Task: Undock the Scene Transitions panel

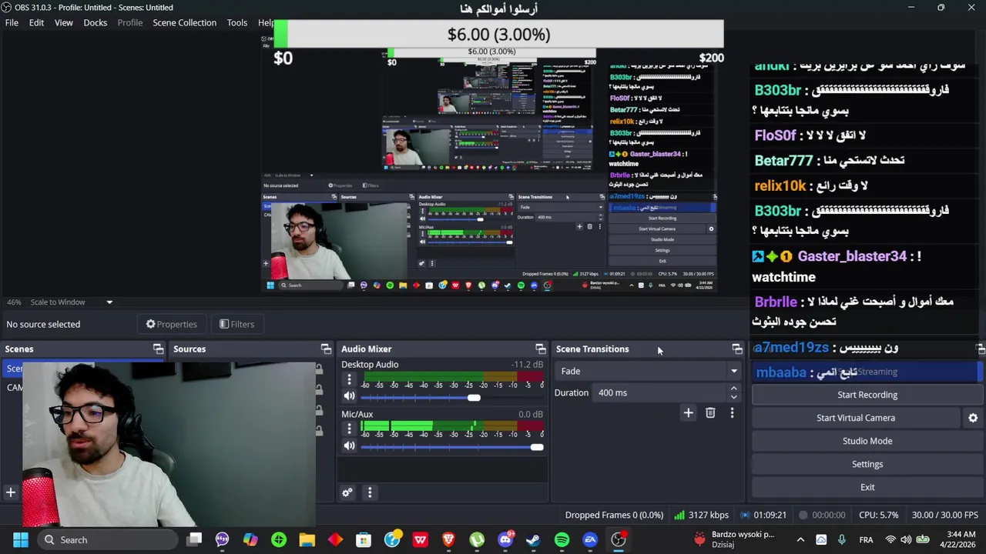Action: 737,349
